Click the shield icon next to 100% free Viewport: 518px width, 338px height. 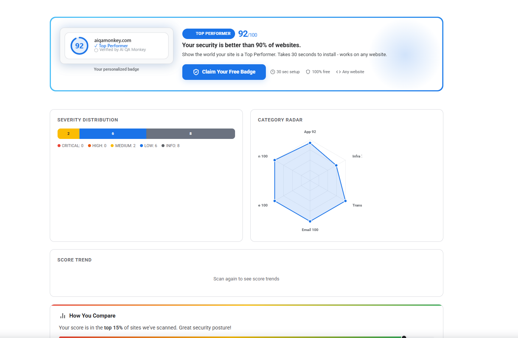tap(308, 71)
